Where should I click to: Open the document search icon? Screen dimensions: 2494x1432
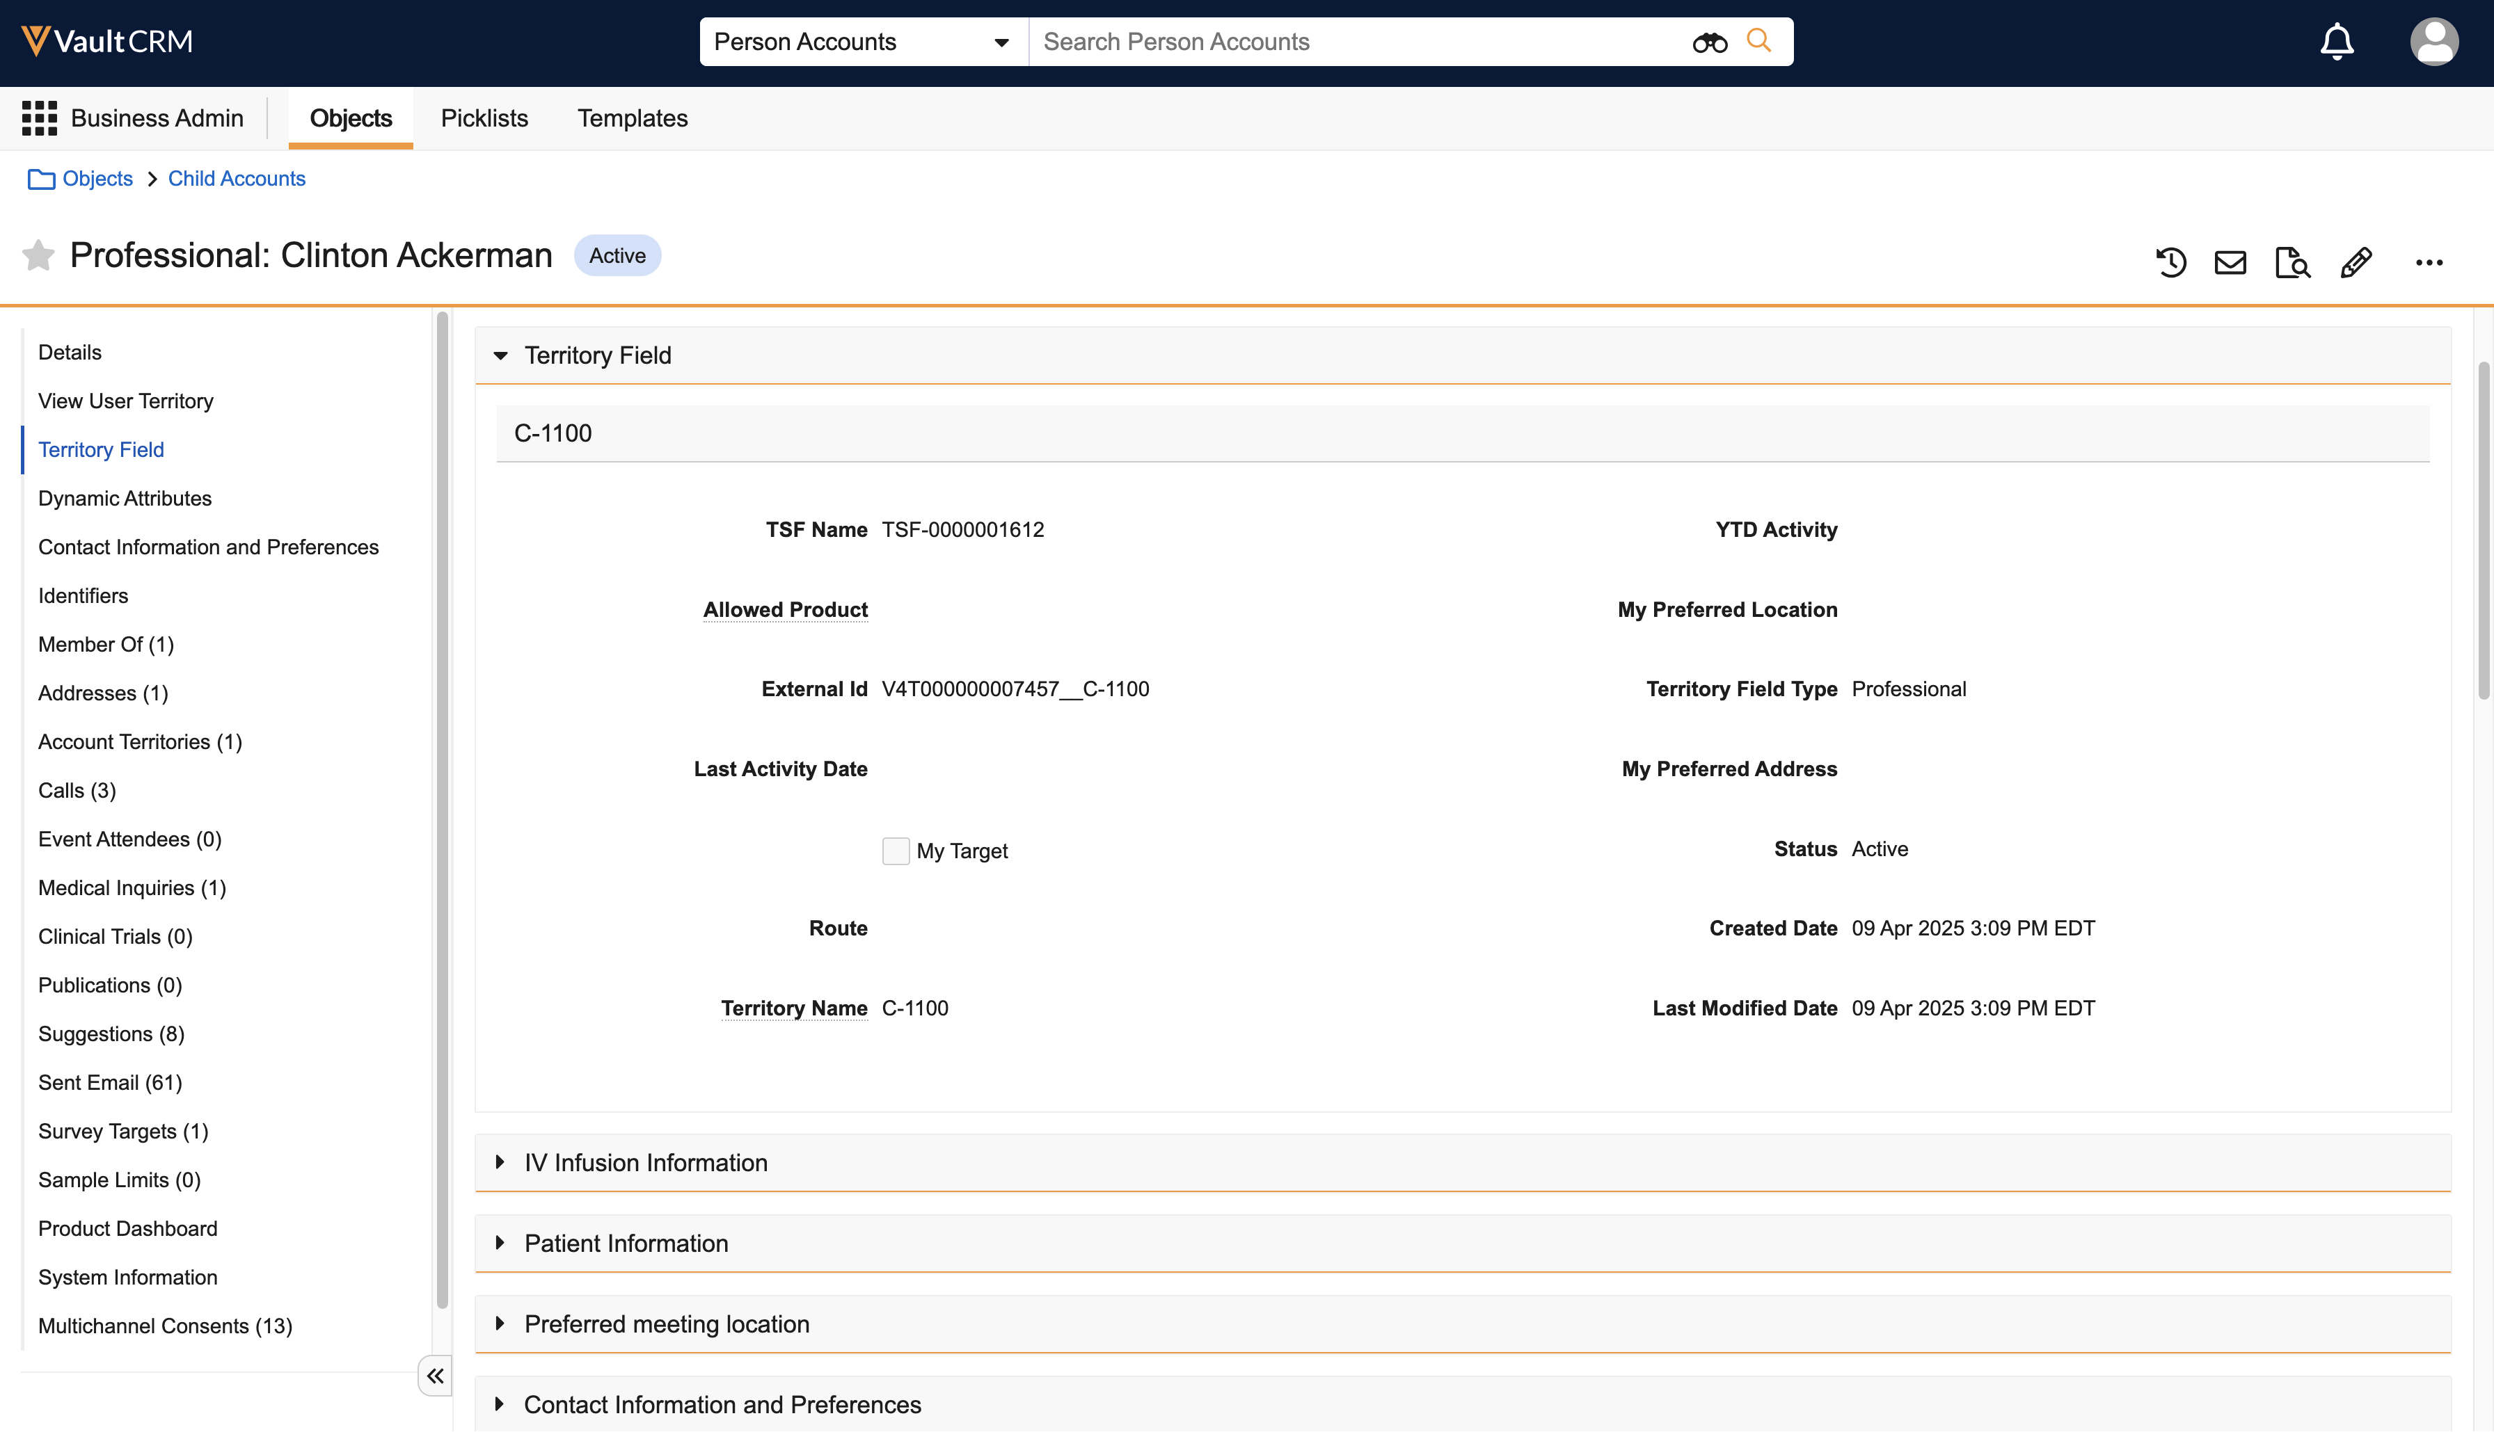(2292, 263)
